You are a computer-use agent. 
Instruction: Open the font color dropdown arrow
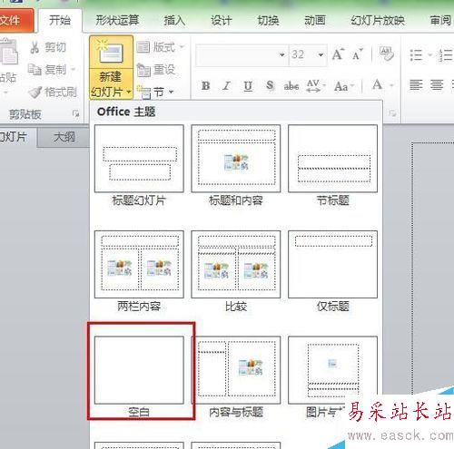pos(391,86)
